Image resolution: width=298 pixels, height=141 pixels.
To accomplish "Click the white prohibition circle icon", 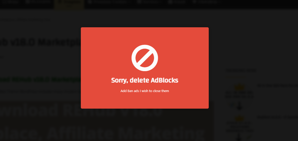I will (x=145, y=58).
